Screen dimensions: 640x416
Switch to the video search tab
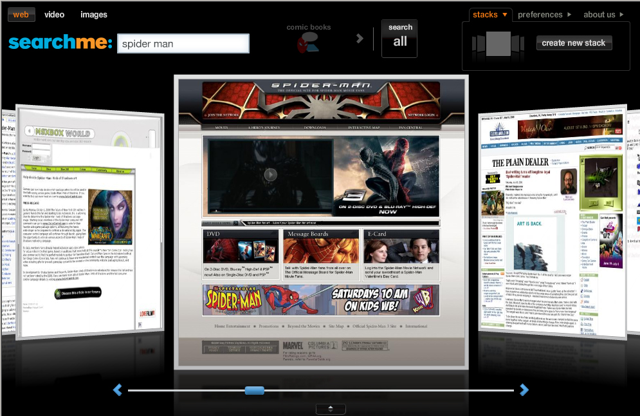point(54,15)
